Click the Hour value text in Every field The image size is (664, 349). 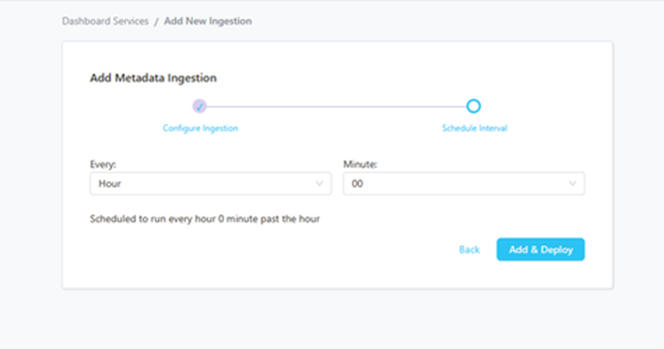click(110, 184)
